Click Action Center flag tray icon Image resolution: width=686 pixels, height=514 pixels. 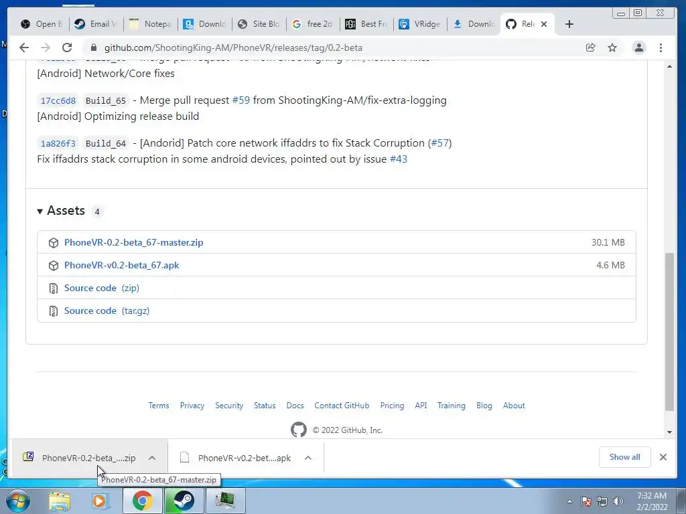point(586,501)
